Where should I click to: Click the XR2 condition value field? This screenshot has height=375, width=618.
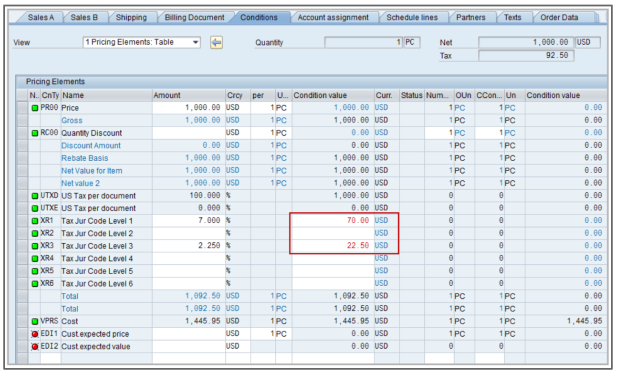[x=332, y=233]
